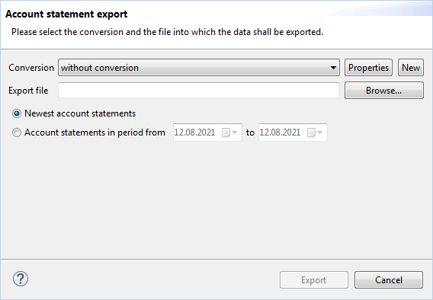Open the help question mark icon
Viewport: 433px width, 300px height.
[21, 279]
